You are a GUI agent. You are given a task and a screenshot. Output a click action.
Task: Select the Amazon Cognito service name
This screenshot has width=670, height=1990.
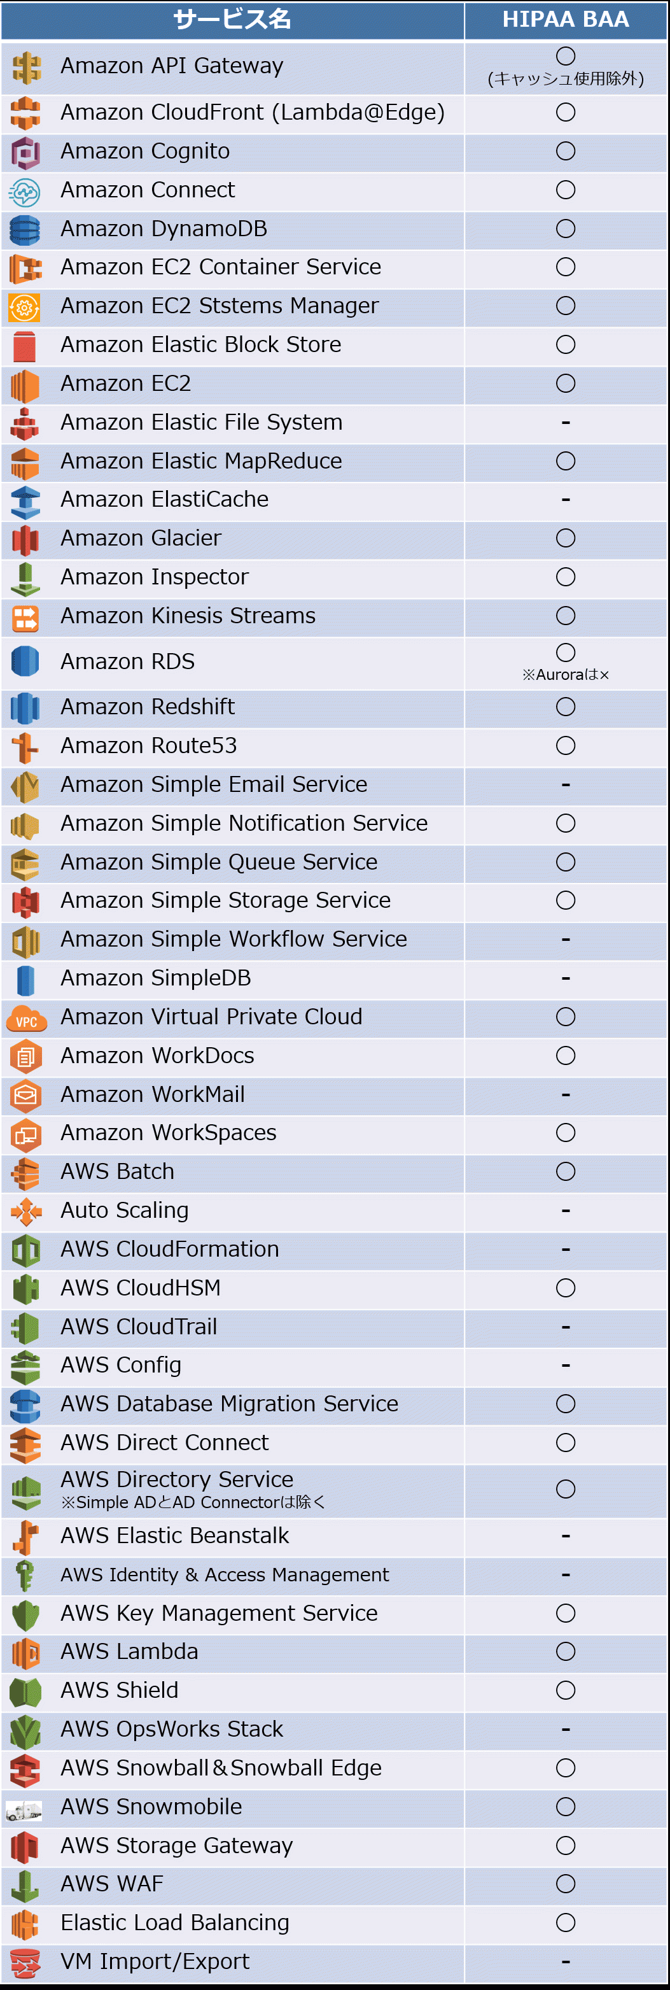pos(145,151)
